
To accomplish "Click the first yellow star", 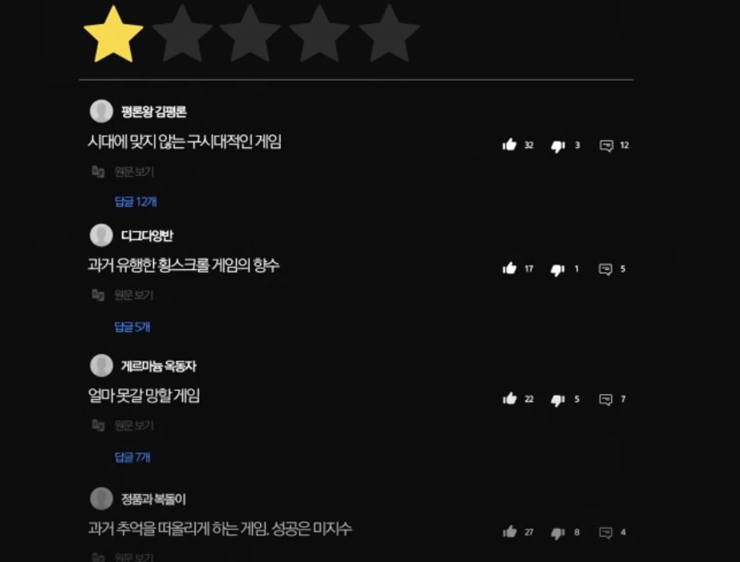I will [x=113, y=34].
